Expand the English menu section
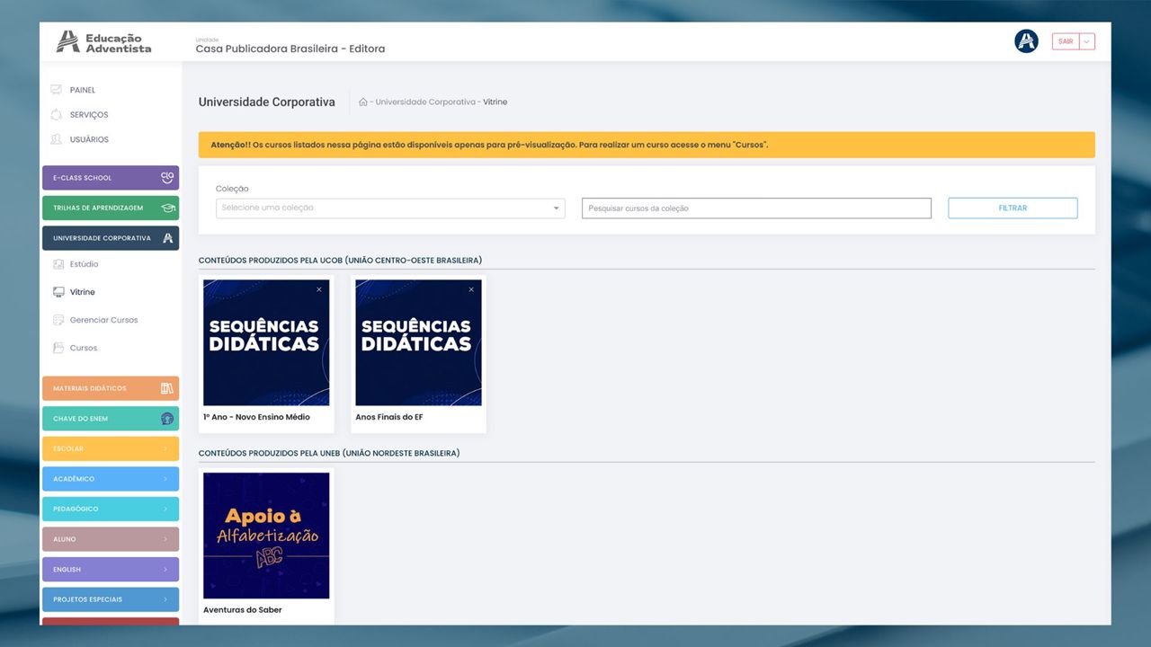1151x647 pixels. (x=111, y=569)
